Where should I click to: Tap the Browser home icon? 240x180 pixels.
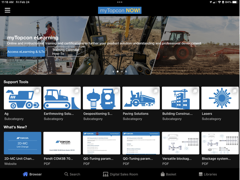(x=25, y=174)
